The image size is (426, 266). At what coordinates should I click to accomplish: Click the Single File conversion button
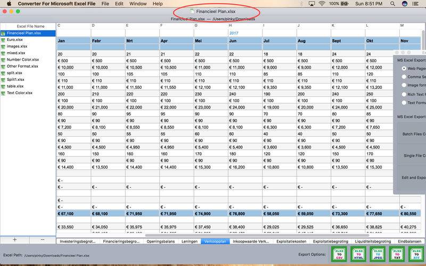point(411,155)
